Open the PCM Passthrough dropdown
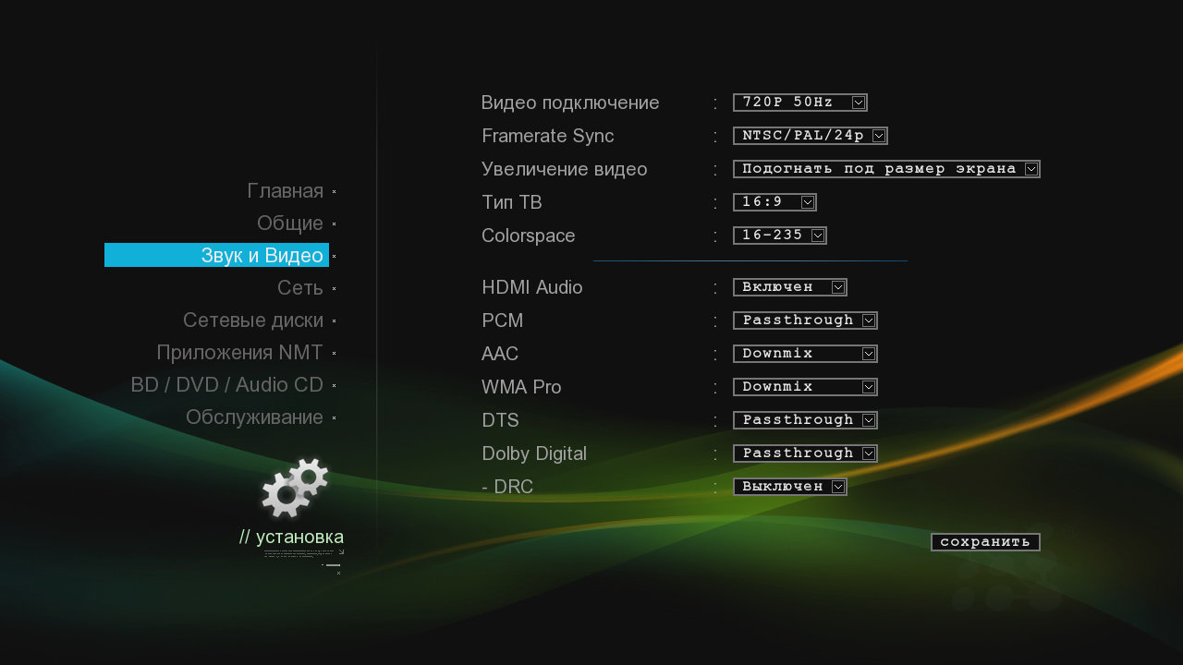1183x665 pixels. tap(805, 320)
